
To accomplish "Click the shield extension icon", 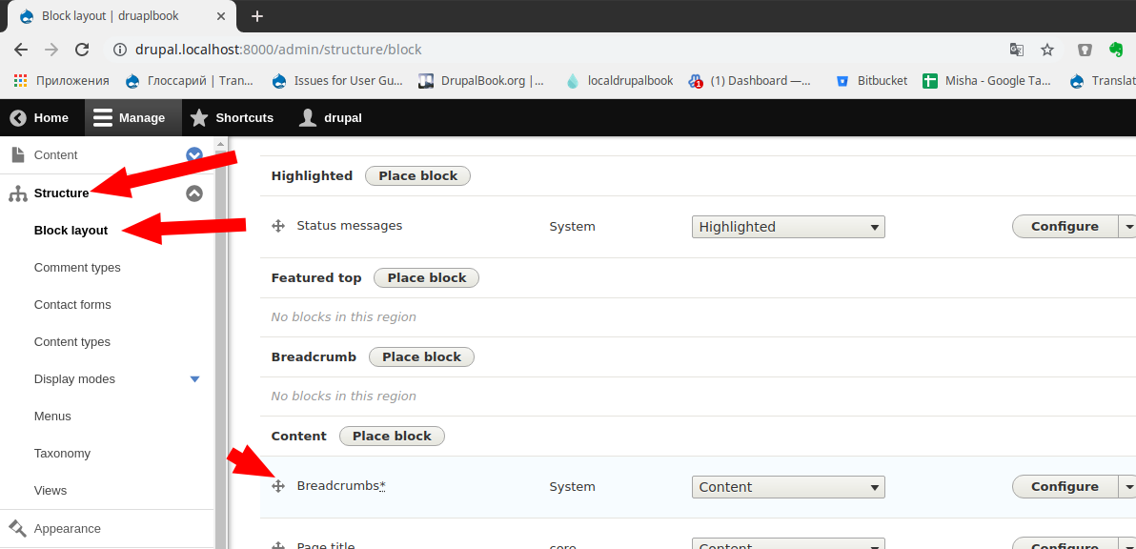I will point(1085,50).
